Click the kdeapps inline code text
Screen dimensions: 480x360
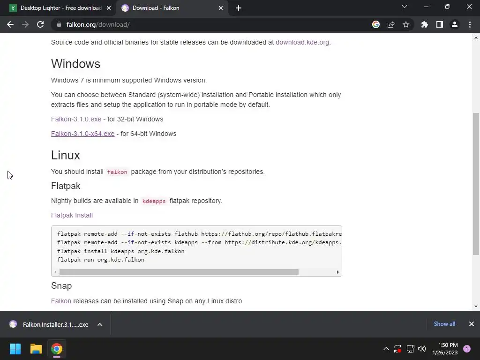pos(154,201)
